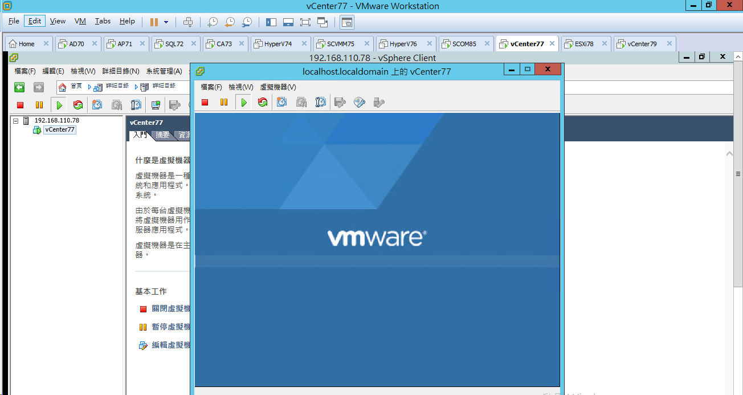Click console window reset VM icon
Viewport: 743px width, 395px height.
[x=263, y=103]
